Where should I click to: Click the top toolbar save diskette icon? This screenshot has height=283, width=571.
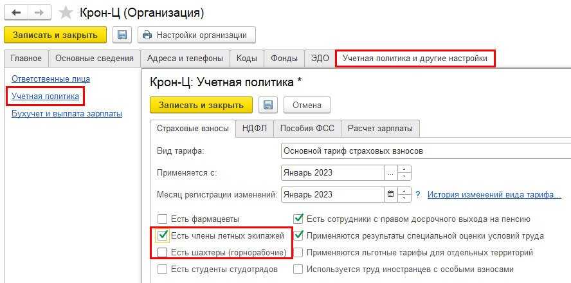(122, 35)
